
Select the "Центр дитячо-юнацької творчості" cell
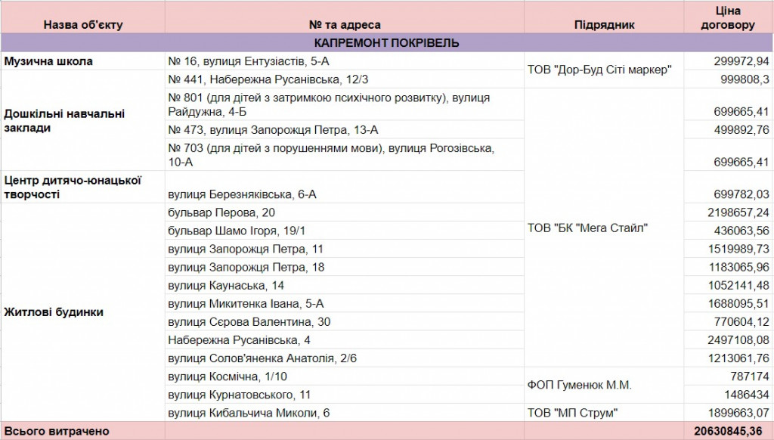coord(82,187)
